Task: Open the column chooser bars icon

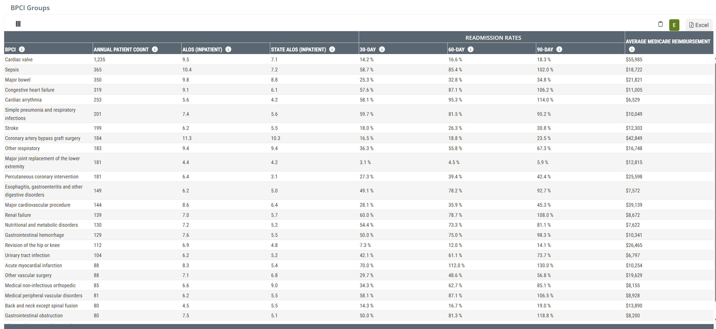Action: [x=18, y=24]
